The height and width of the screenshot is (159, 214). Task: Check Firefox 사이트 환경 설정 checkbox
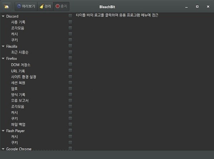(70, 77)
